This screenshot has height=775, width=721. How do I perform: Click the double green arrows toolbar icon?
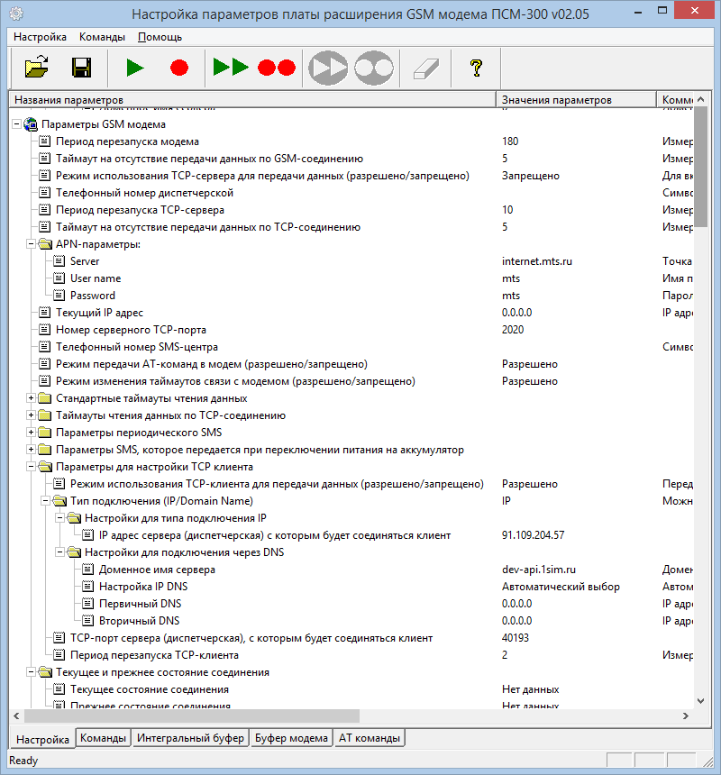(231, 68)
